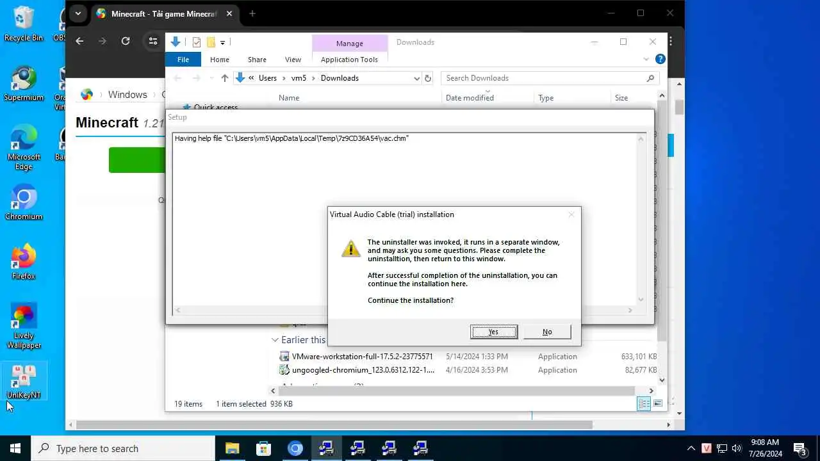Switch to large icons view layout
Image resolution: width=820 pixels, height=461 pixels.
(658, 403)
